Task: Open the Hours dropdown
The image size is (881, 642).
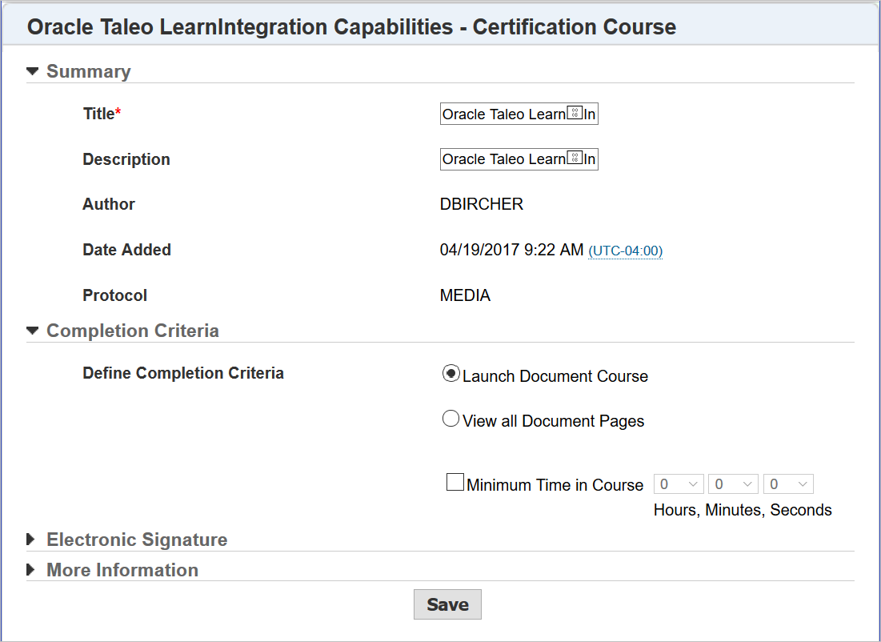Action: tap(679, 484)
